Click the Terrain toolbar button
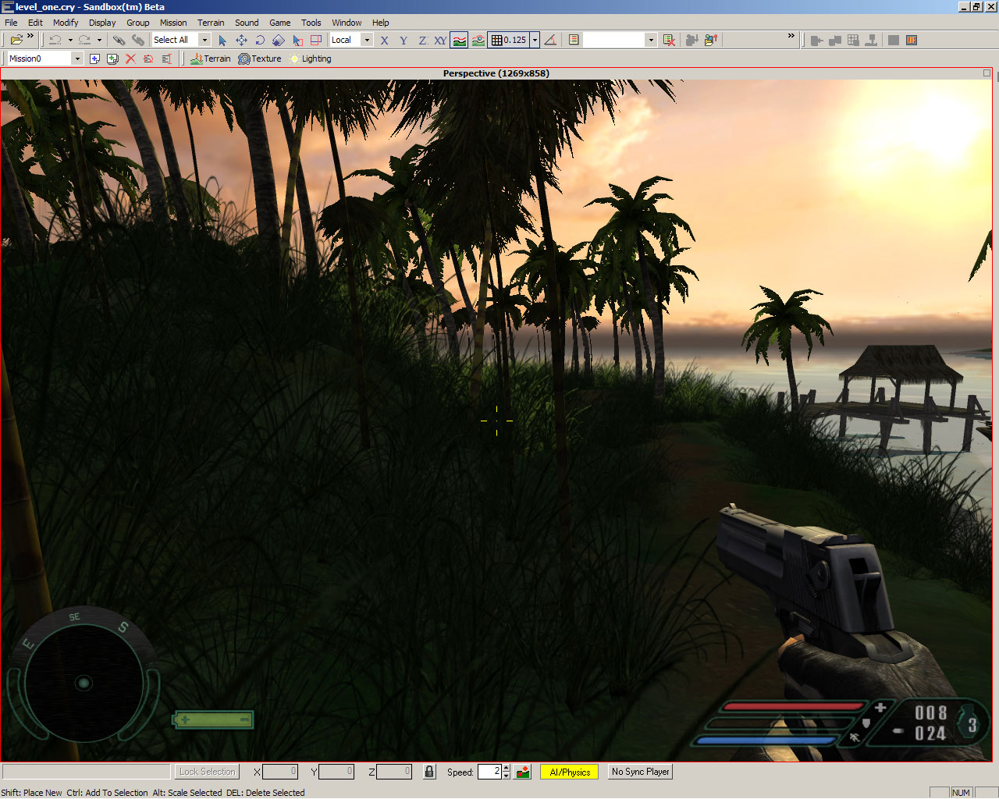This screenshot has height=799, width=999. coord(210,59)
